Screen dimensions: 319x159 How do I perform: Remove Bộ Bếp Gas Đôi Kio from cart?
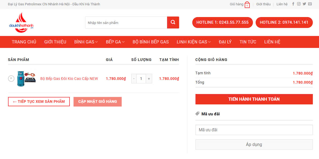coord(11,79)
